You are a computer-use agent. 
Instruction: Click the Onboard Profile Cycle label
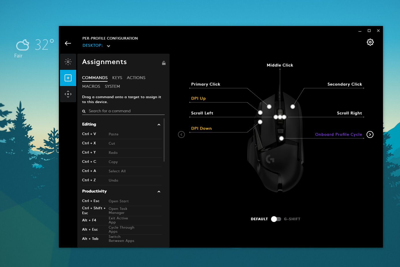click(339, 135)
